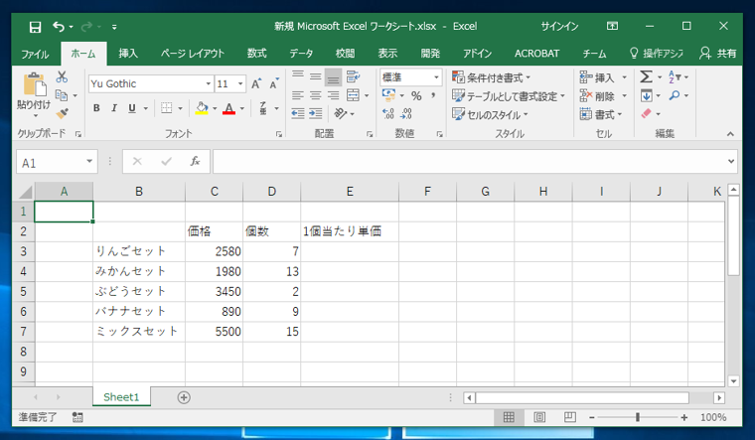Open the Yu Gothic font name dropdown
755x440 pixels.
pos(209,84)
